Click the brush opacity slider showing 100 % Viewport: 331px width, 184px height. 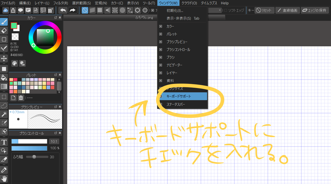tap(30, 148)
